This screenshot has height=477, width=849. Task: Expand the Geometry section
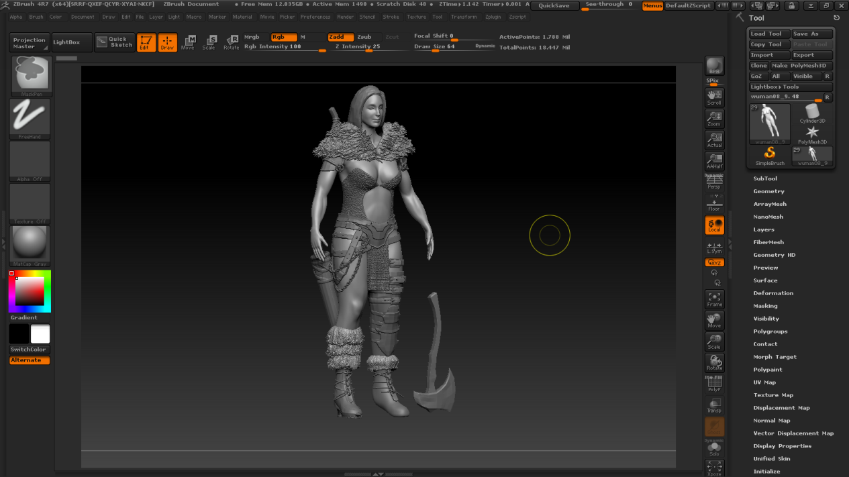[768, 191]
